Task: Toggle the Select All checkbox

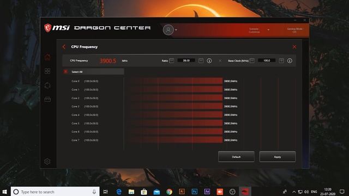Action: (x=65, y=71)
